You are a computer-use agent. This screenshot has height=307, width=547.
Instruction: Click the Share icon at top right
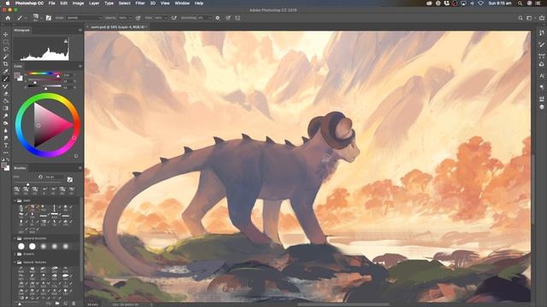[542, 18]
